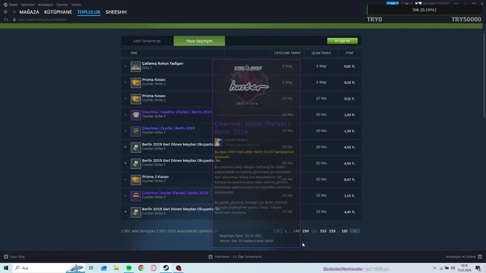This screenshot has width=486, height=273.
Task: Open the Prizma 2 Kasası item link
Action: coord(155,177)
